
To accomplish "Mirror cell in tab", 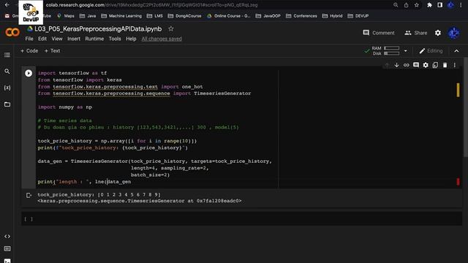I will click(x=435, y=65).
